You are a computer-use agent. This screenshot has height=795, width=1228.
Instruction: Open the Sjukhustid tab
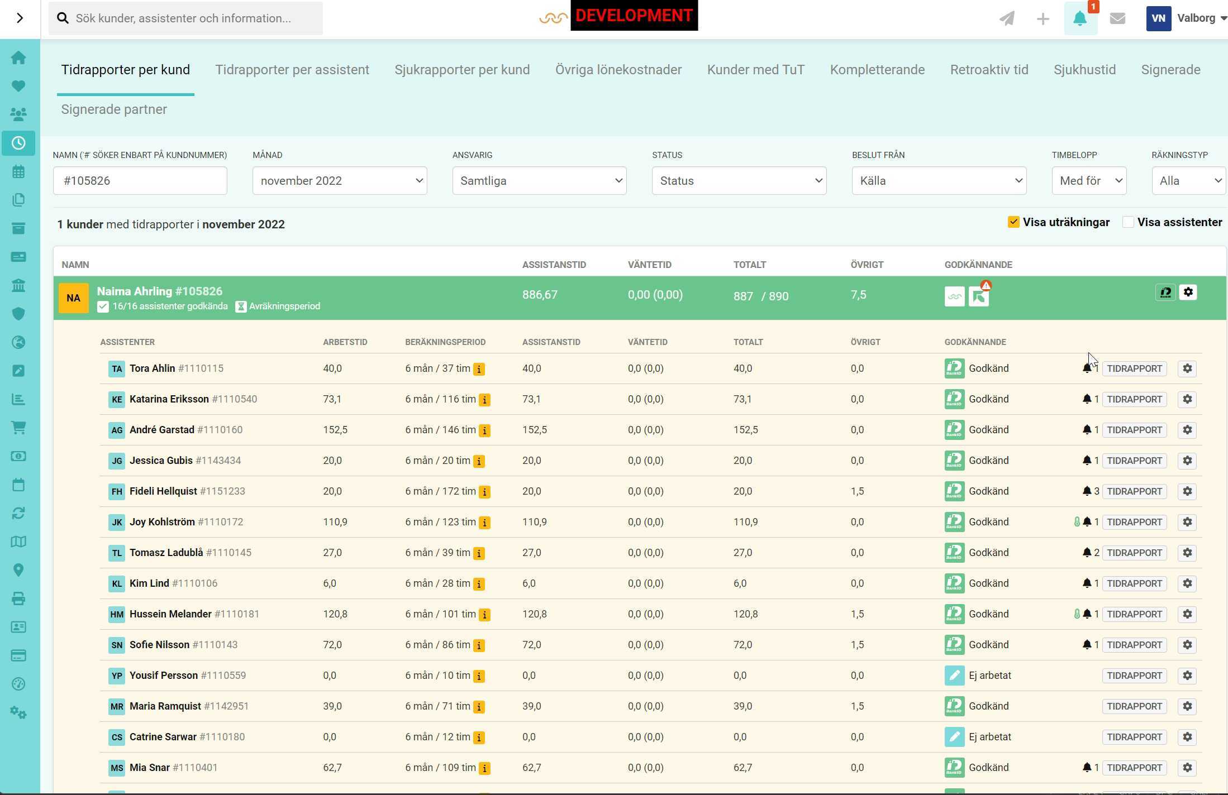1084,70
